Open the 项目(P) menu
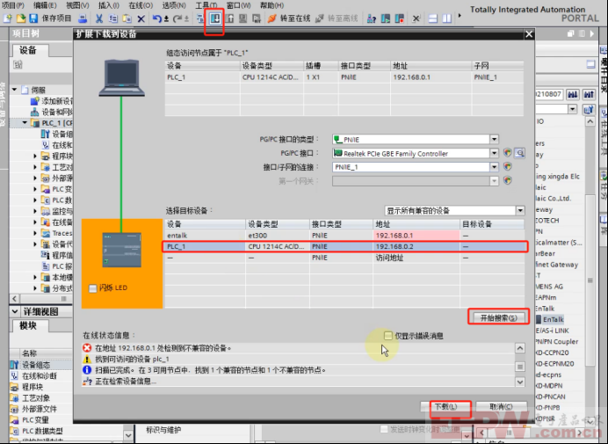This screenshot has height=444, width=608. 13,5
